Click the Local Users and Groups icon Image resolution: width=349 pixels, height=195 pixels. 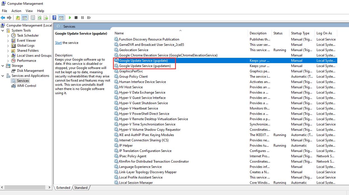click(x=13, y=56)
